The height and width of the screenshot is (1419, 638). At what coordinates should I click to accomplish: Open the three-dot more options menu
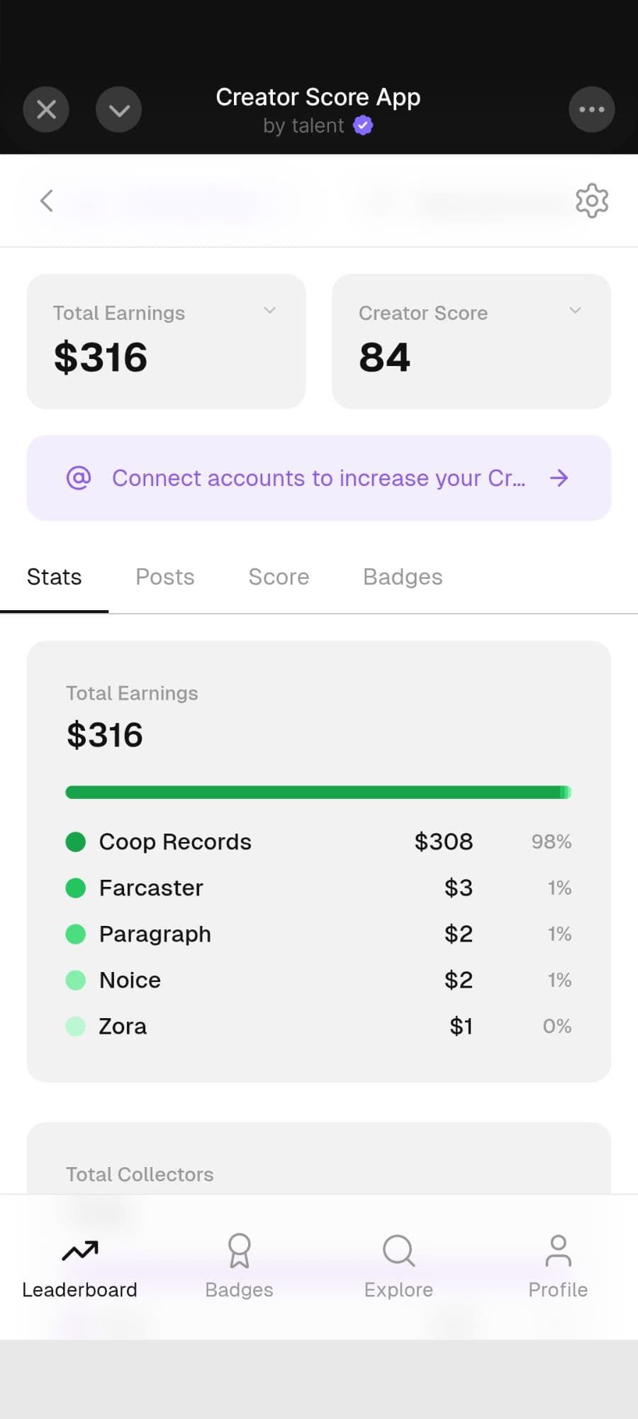[x=591, y=109]
